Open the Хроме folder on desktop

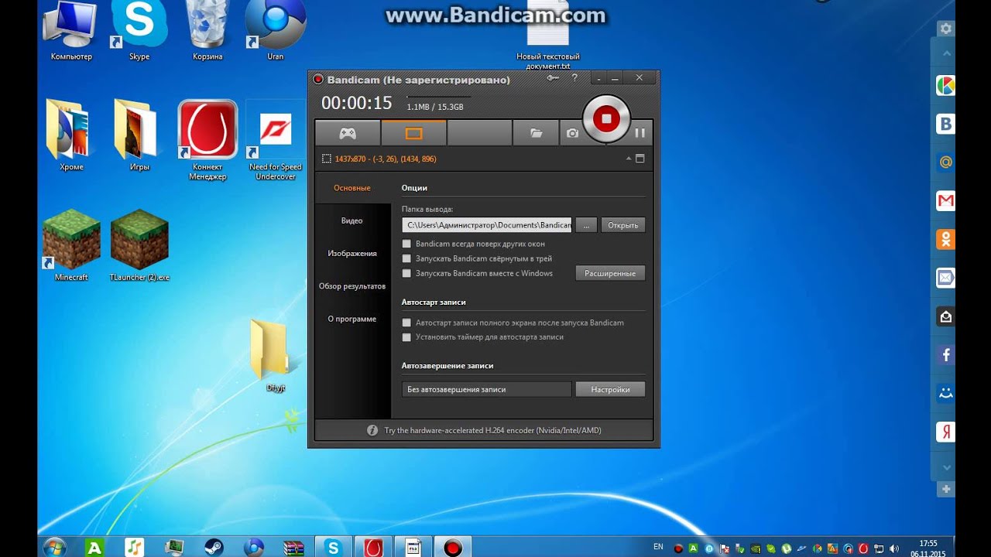click(x=71, y=135)
